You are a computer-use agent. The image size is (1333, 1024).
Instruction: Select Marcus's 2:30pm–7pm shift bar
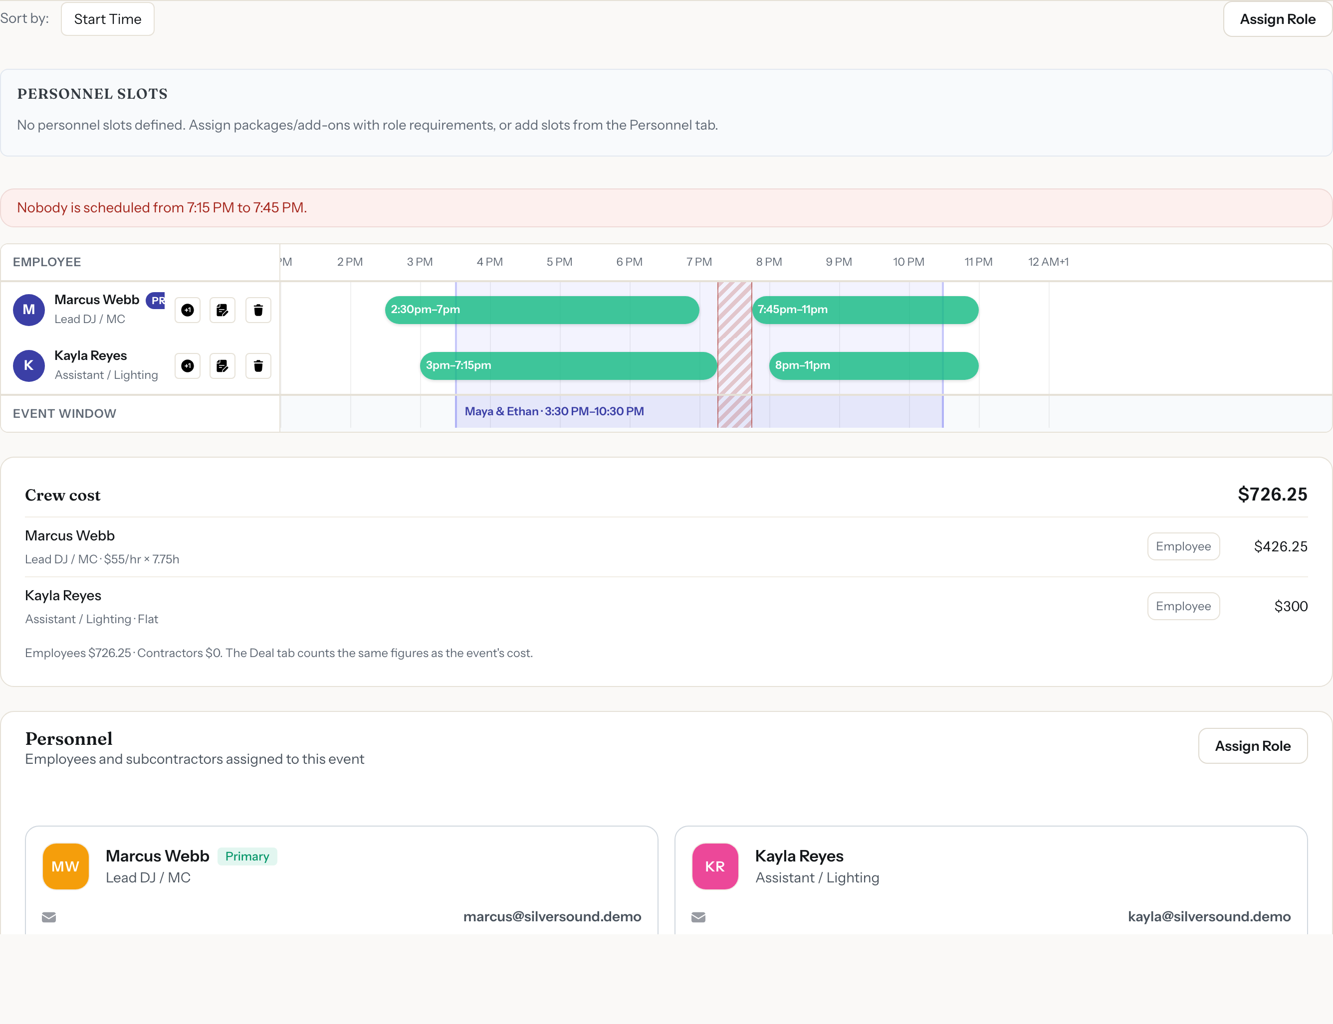click(541, 310)
